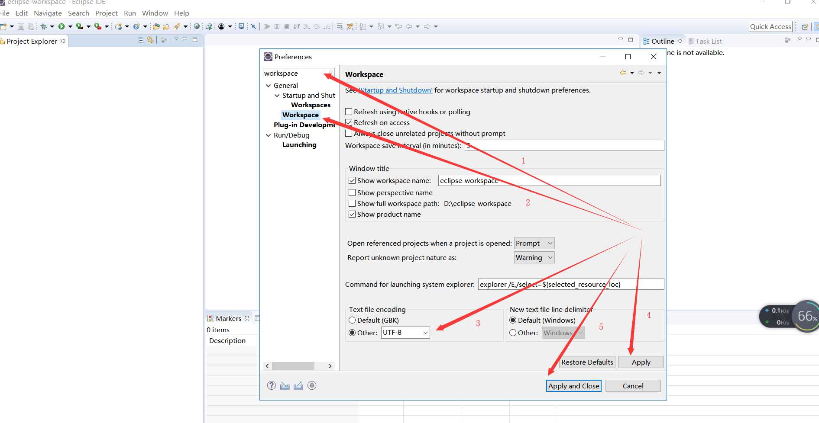The height and width of the screenshot is (423, 819).
Task: Open the Preferences help question mark icon
Action: click(x=272, y=385)
